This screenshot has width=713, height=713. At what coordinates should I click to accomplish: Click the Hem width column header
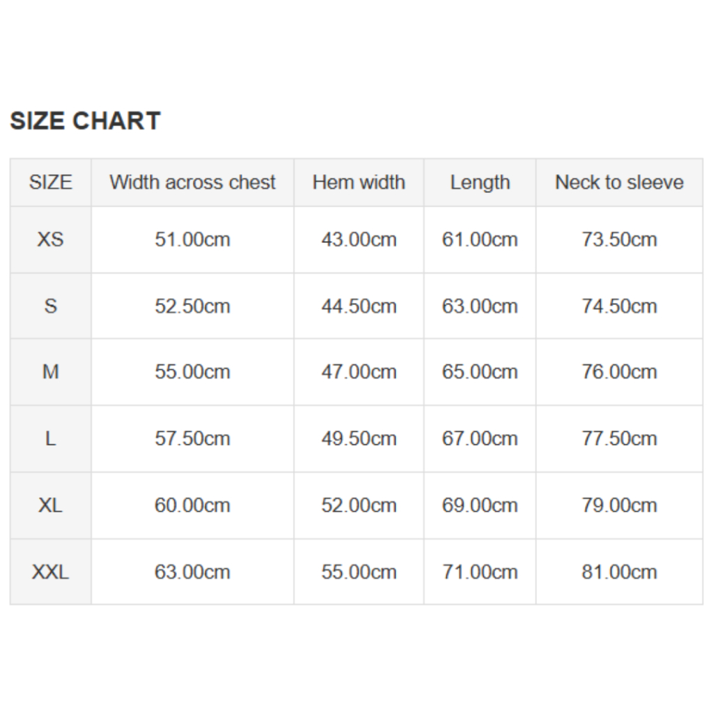coord(359,182)
